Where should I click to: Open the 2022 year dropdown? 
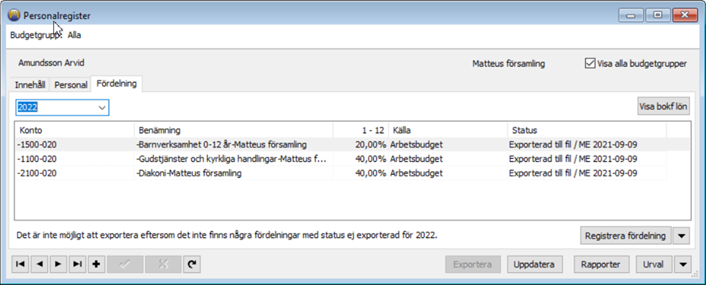(62, 107)
